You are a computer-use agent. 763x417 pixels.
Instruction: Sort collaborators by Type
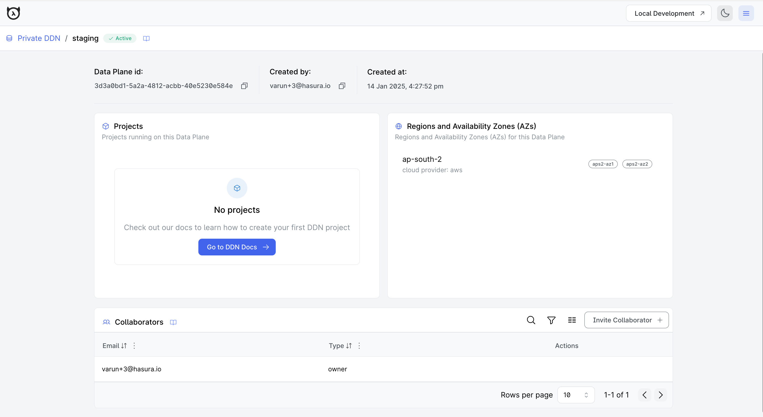click(349, 346)
